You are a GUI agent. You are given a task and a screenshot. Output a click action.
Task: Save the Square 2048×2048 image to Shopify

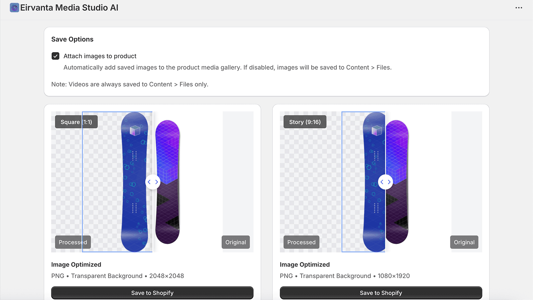tap(152, 293)
